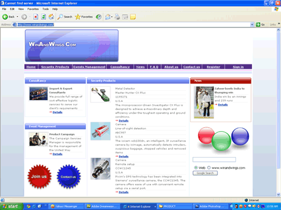Open Consultancy nav link
The height and width of the screenshot is (210, 281).
(120, 67)
